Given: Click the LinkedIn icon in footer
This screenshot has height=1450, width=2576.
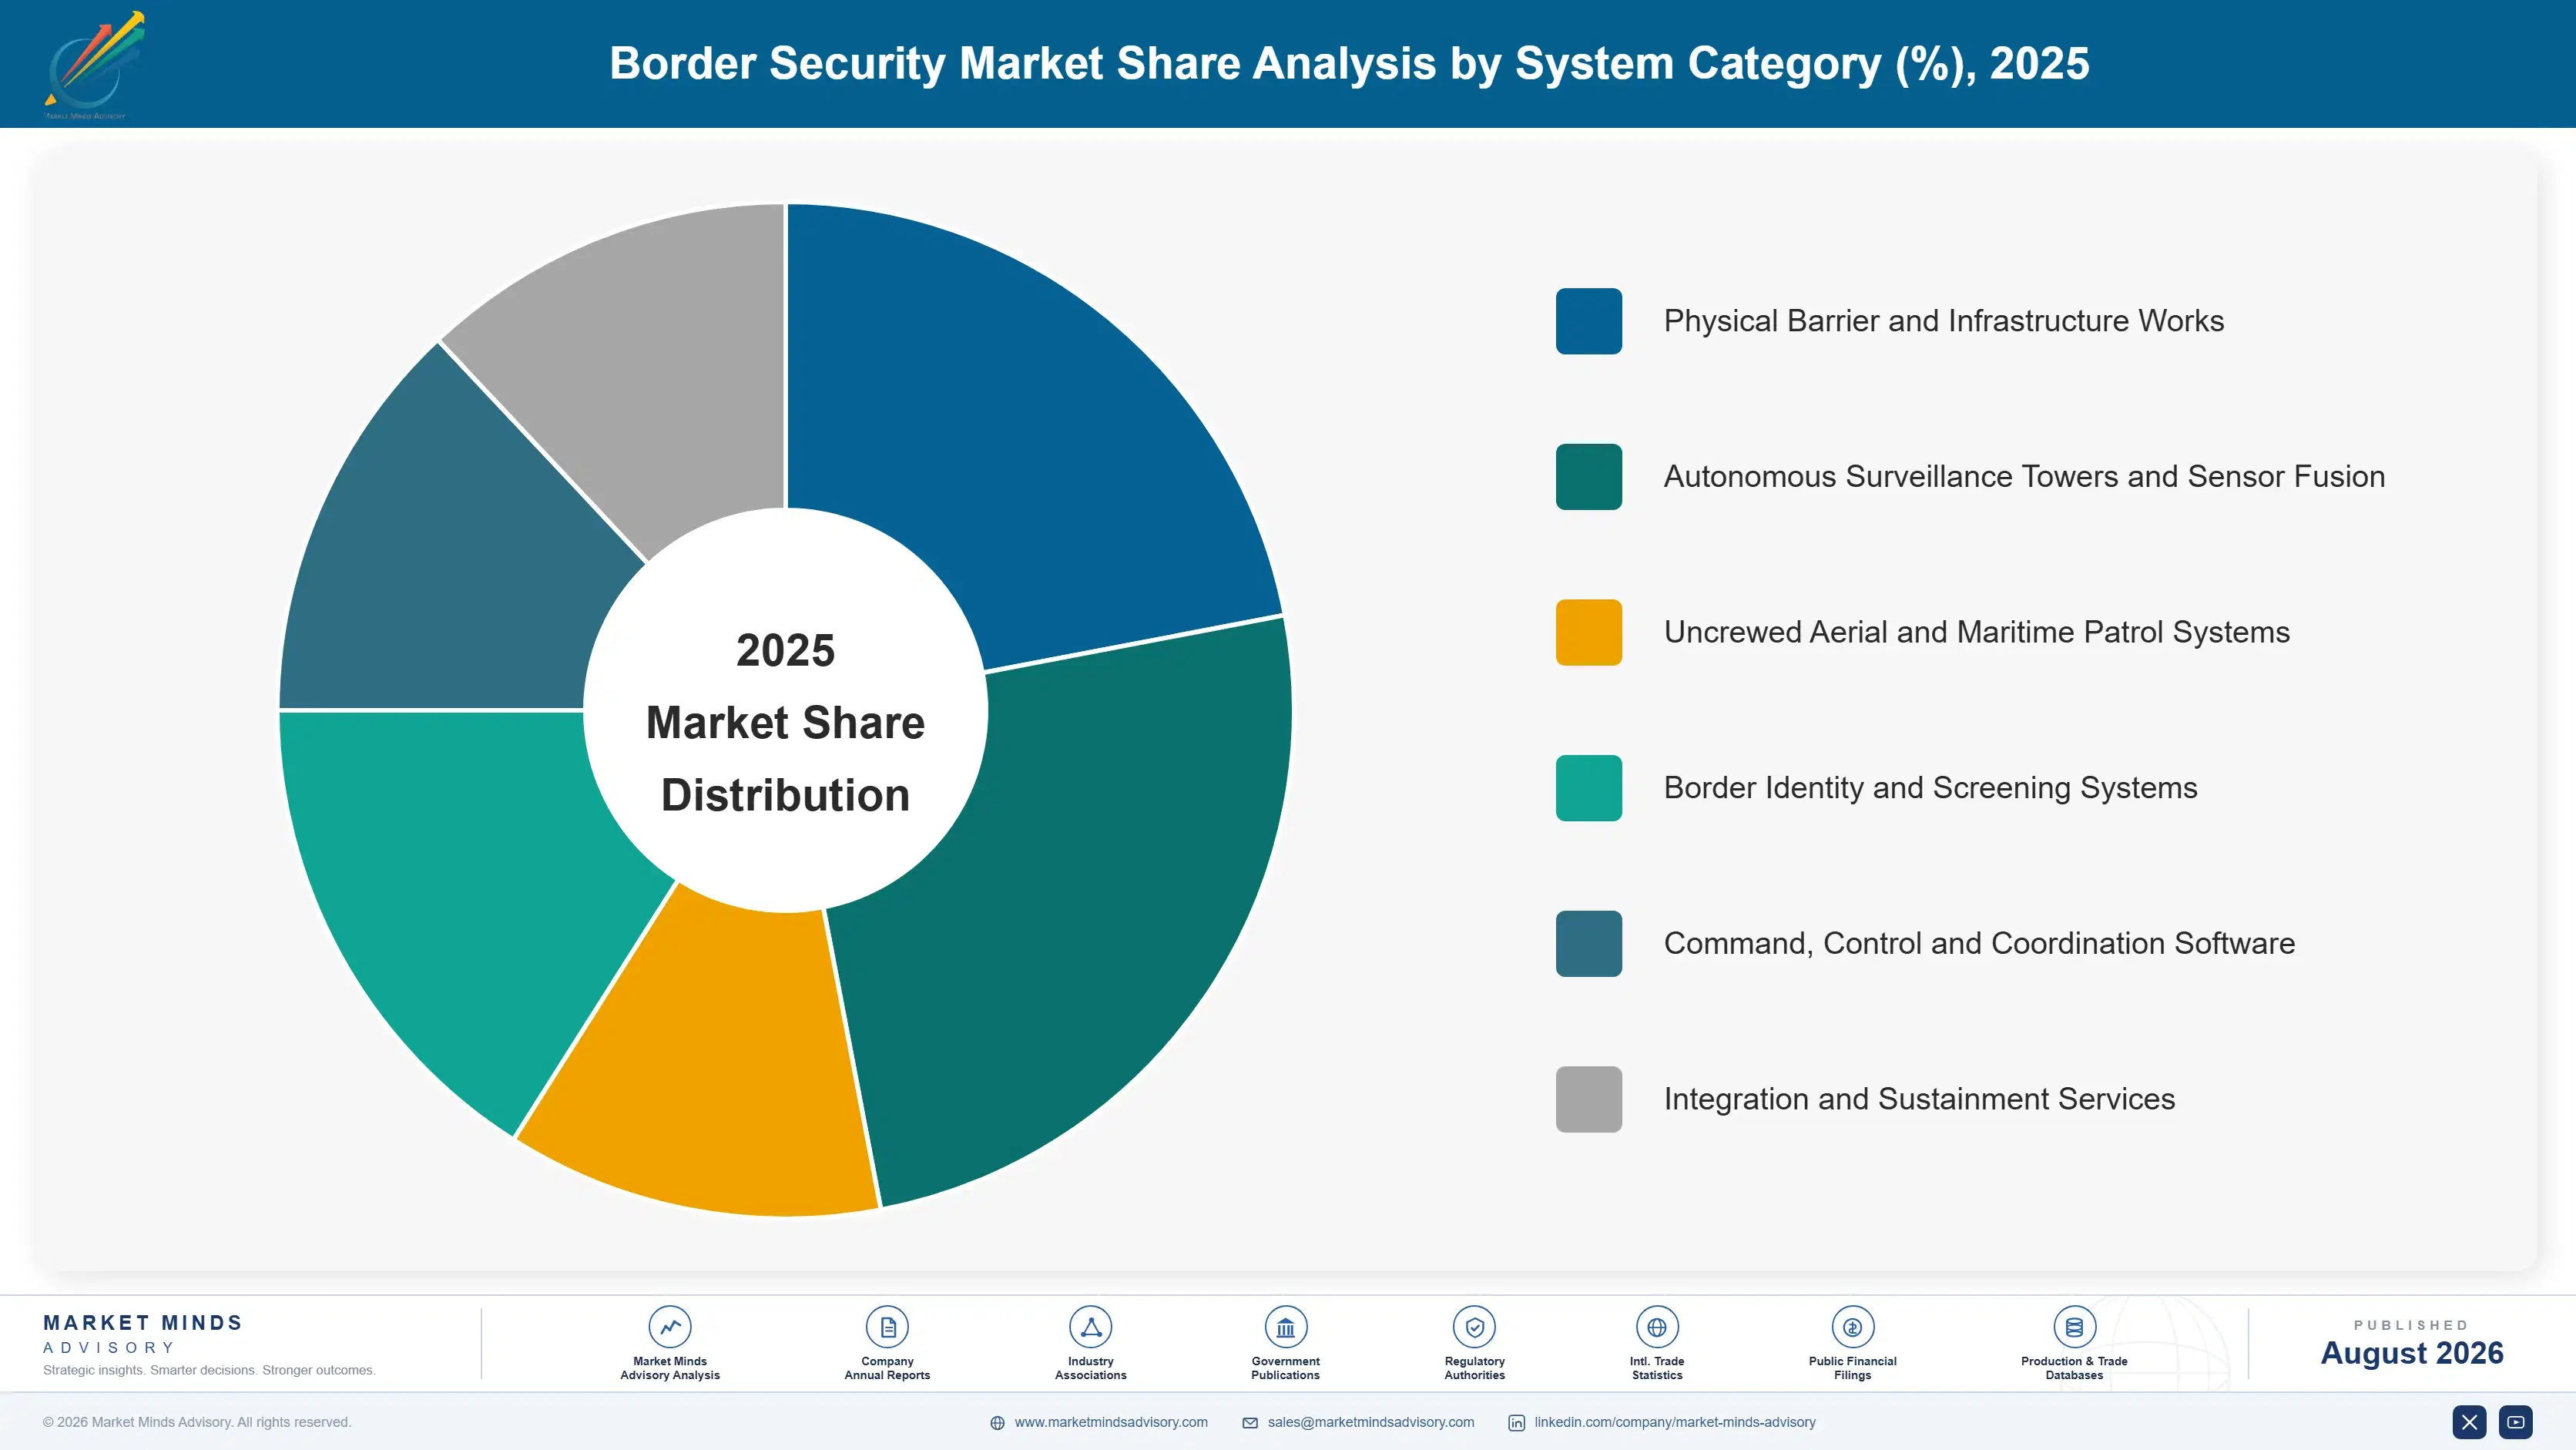Looking at the screenshot, I should pyautogui.click(x=1516, y=1423).
